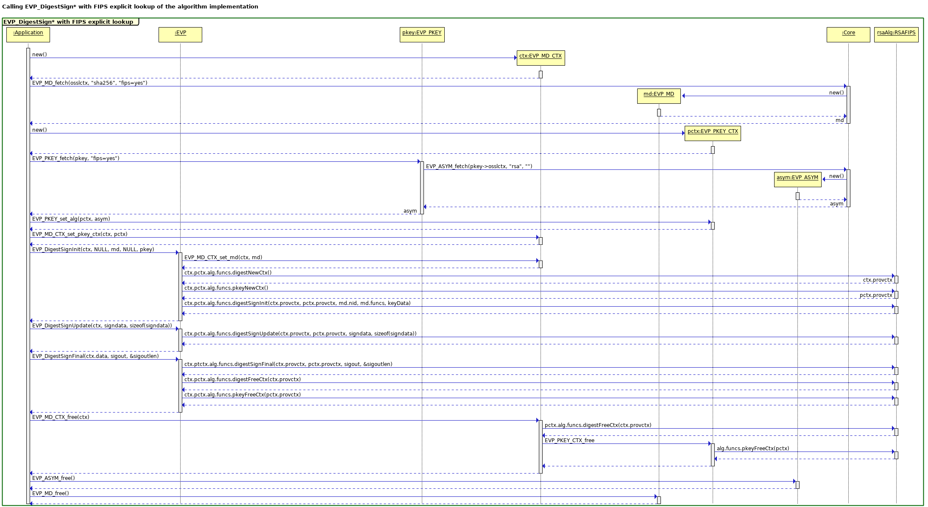This screenshot has height=507, width=928.
Task: Select the rsaAlg:RSAFIPS participant box
Action: pos(896,35)
